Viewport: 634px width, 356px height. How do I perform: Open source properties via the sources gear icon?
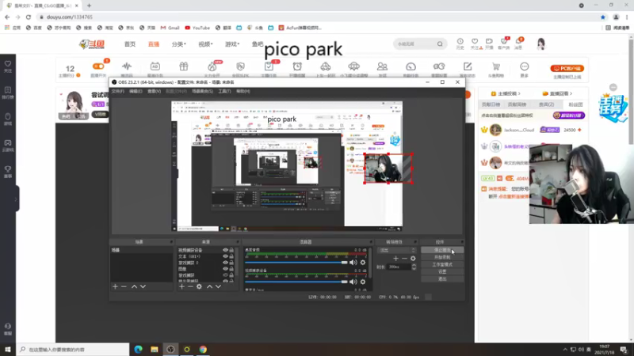point(199,286)
